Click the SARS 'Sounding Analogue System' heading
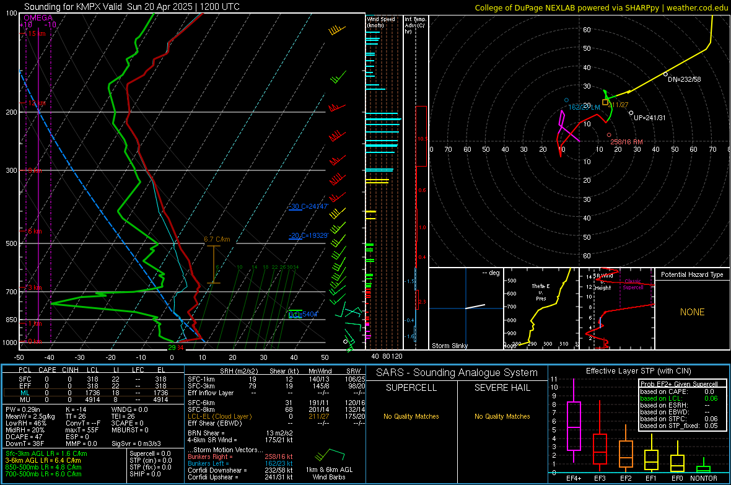Viewport: 731px width, 485px height. (x=457, y=373)
